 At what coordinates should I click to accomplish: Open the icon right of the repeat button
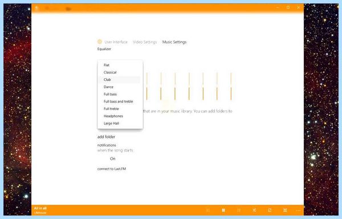coord(285,210)
